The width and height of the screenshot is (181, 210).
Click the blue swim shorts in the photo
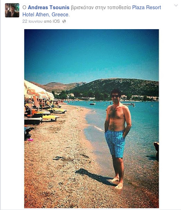(x=115, y=144)
